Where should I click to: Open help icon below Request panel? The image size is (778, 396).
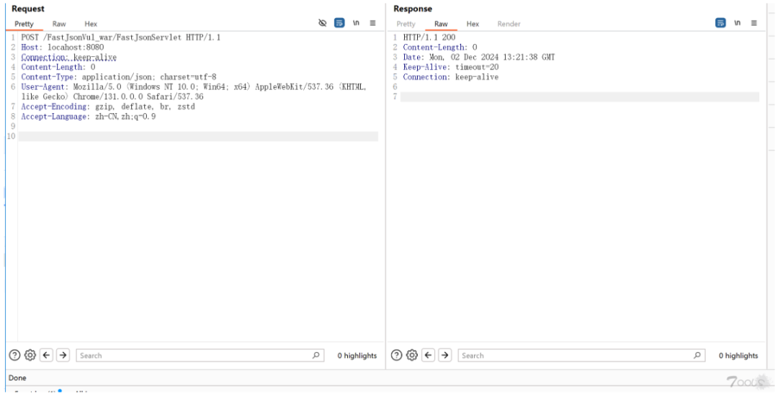coord(15,355)
